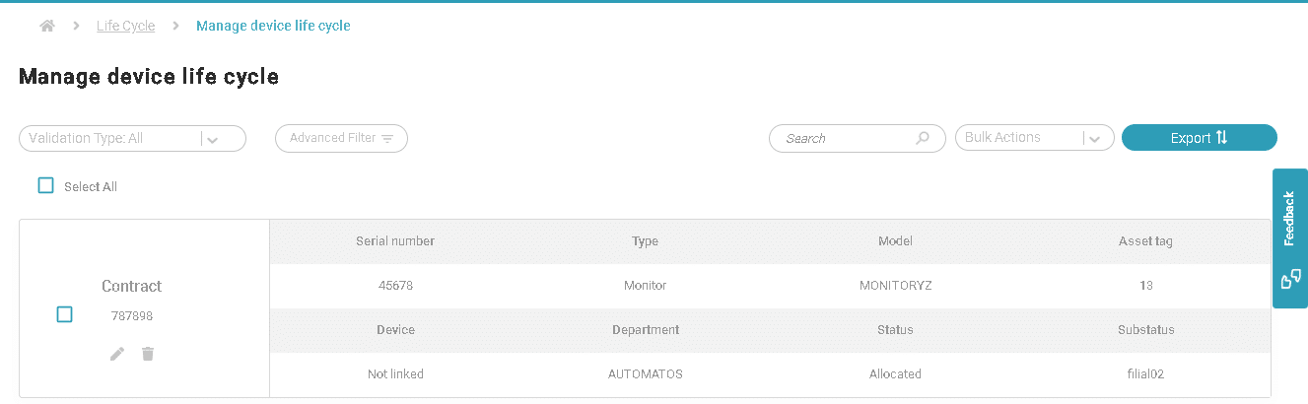This screenshot has width=1308, height=404.
Task: Go to Life Cycle breadcrumb link
Action: point(125,26)
